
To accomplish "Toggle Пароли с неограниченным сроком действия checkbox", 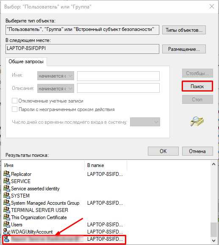I will click(x=14, y=109).
